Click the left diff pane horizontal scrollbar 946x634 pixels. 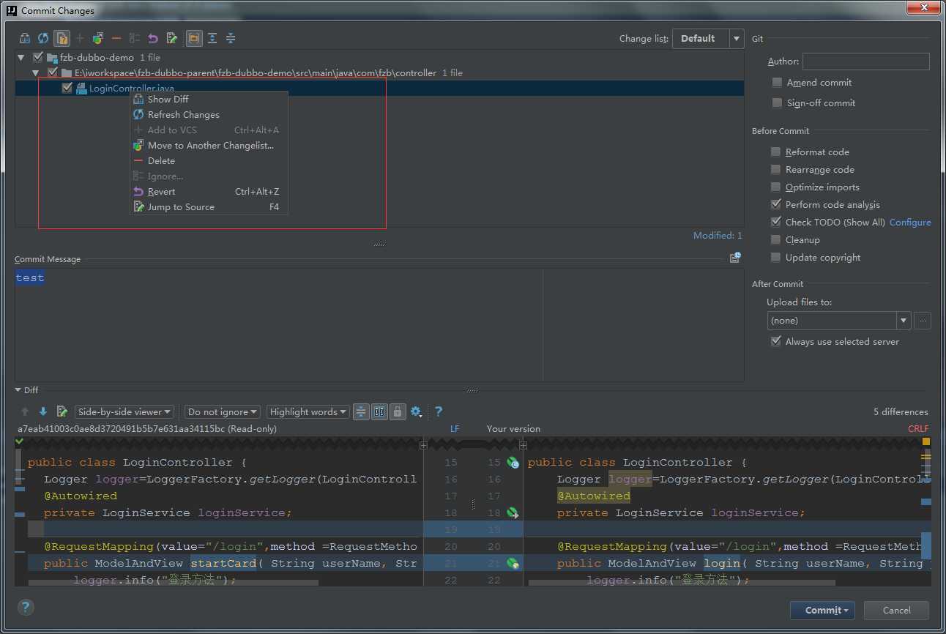[x=173, y=583]
